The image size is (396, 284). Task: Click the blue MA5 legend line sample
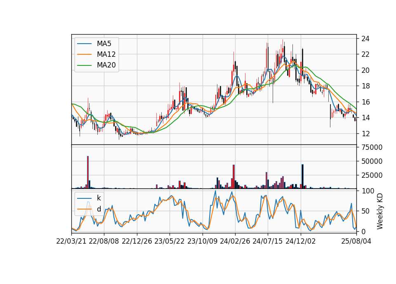pyautogui.click(x=84, y=44)
